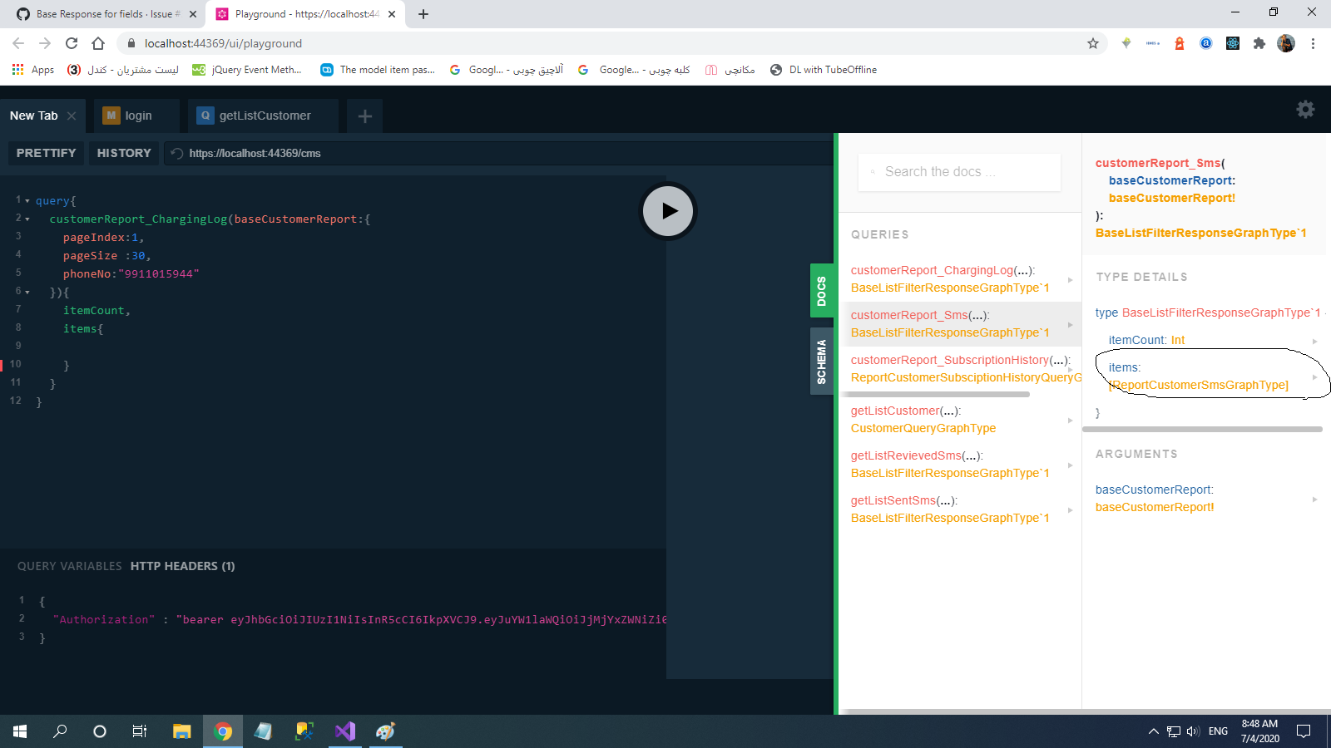
Task: Bookmark the page with the star icon
Action: point(1093,43)
